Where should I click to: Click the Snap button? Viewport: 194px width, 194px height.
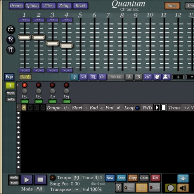pyautogui.click(x=121, y=178)
